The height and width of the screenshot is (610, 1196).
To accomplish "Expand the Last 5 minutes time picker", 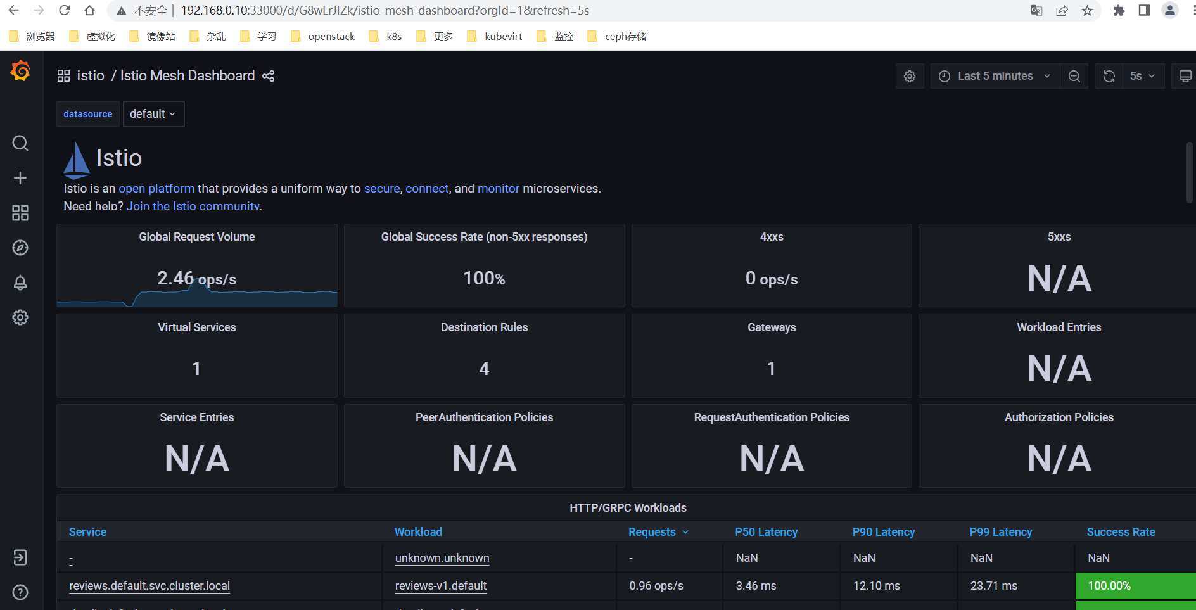I will 995,76.
